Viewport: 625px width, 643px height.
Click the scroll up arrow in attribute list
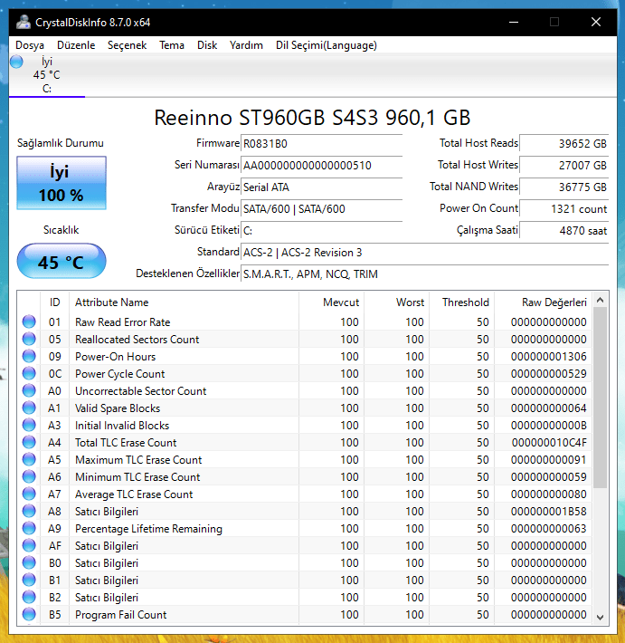pyautogui.click(x=599, y=300)
